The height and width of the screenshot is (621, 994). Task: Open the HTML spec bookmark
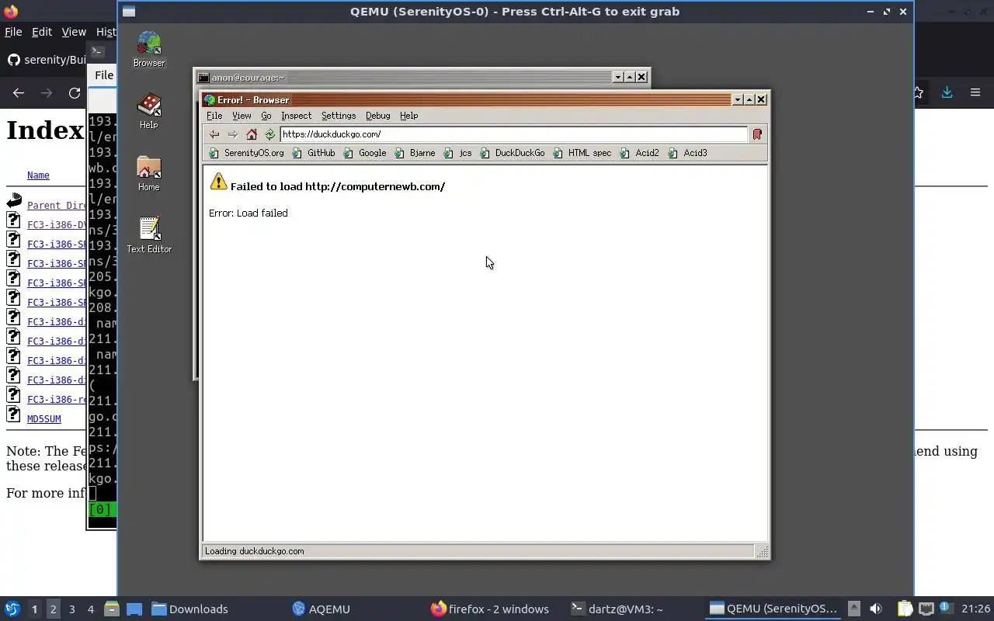coord(582,153)
